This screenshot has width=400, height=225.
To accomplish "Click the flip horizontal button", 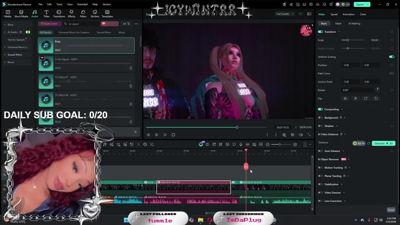I will 345,98.
